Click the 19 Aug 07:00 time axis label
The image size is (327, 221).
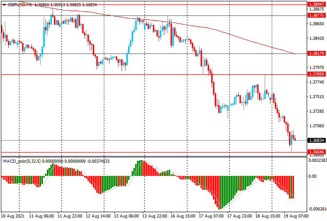(x=296, y=216)
